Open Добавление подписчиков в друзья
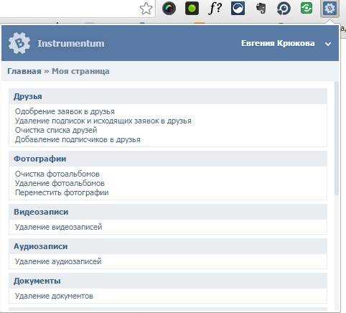The height and width of the screenshot is (313, 346). pos(78,139)
